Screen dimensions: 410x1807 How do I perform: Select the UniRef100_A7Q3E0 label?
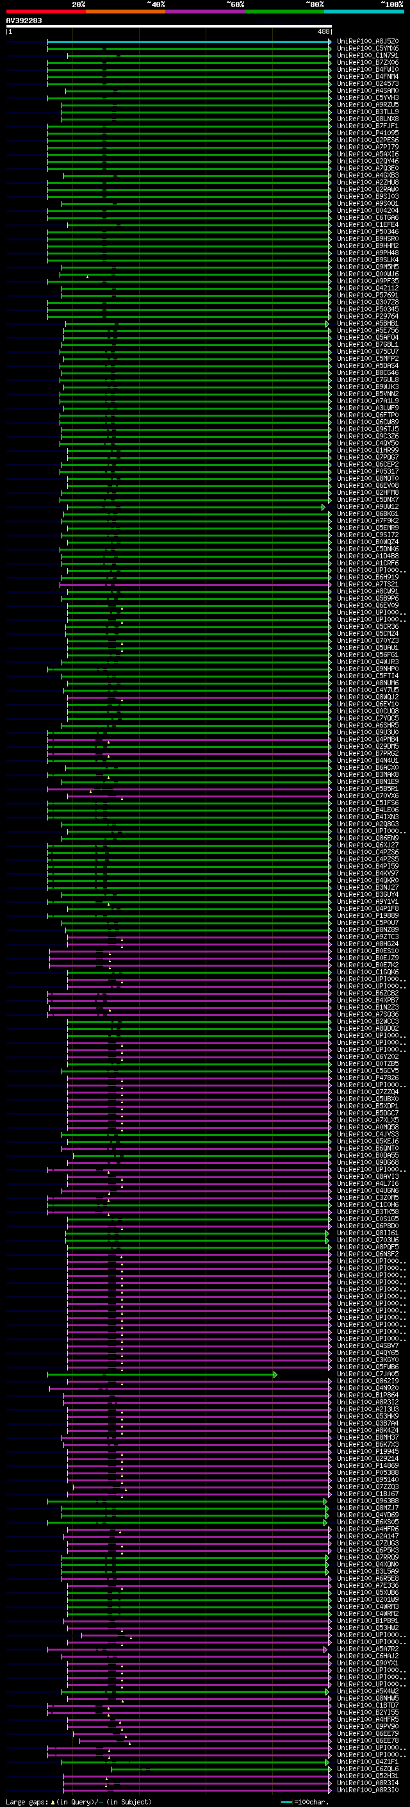point(367,169)
